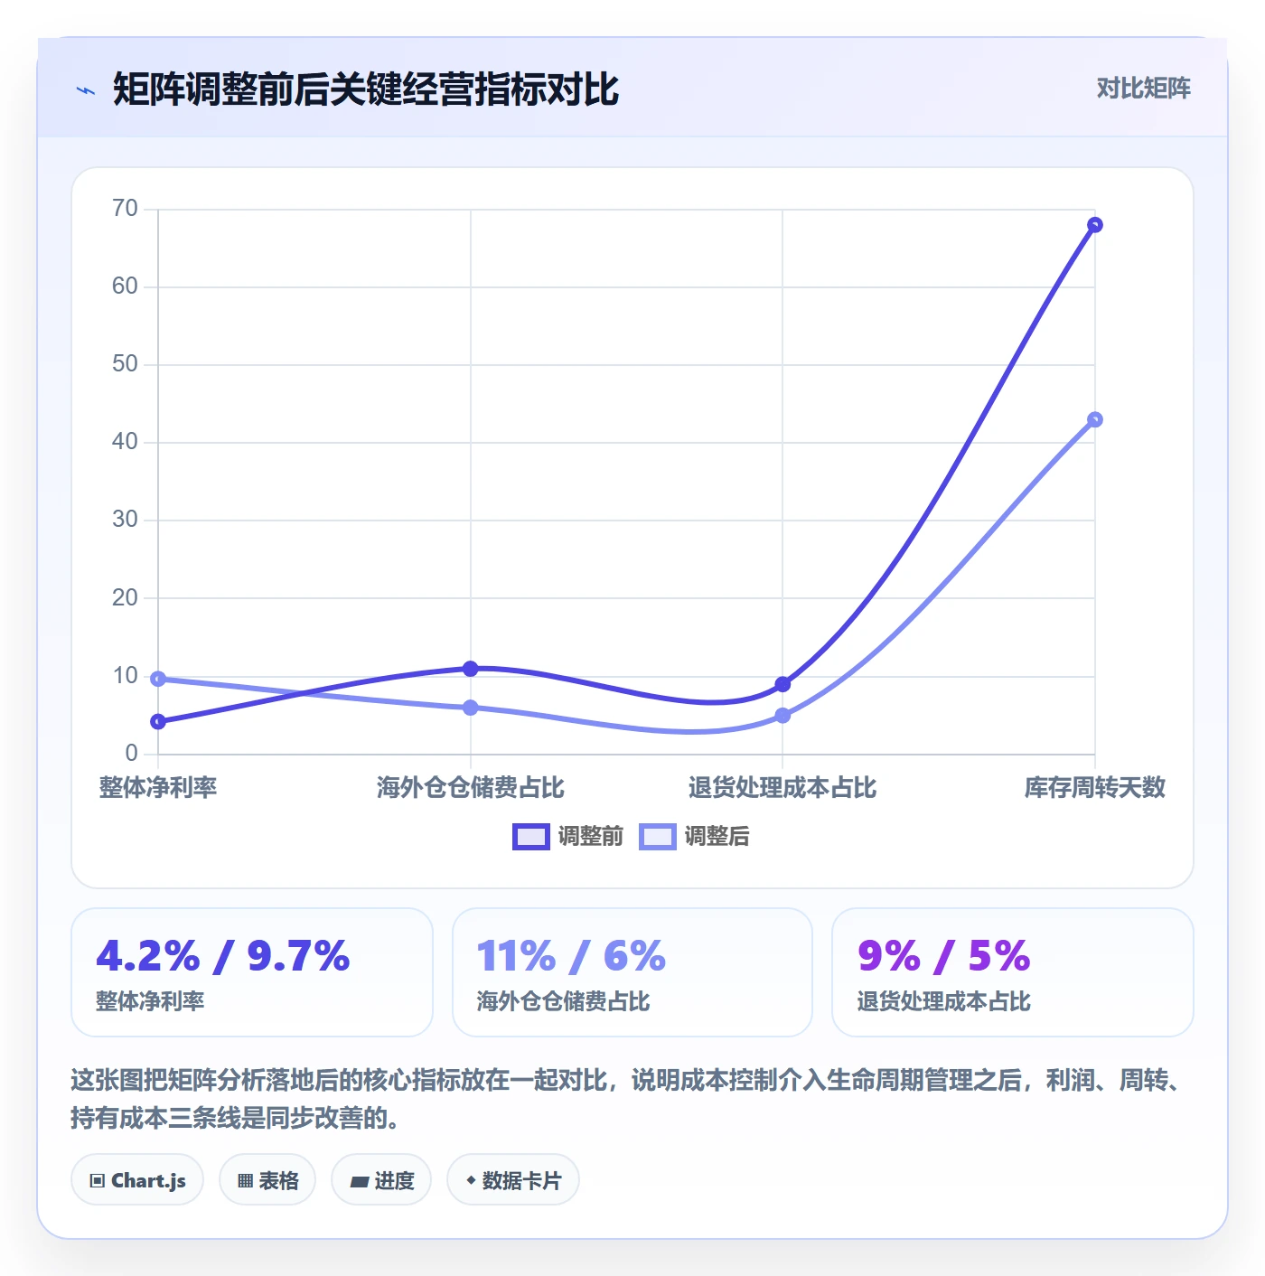Image resolution: width=1265 pixels, height=1276 pixels.
Task: Click the square icon in the Chart.js chip
Action: 98,1180
